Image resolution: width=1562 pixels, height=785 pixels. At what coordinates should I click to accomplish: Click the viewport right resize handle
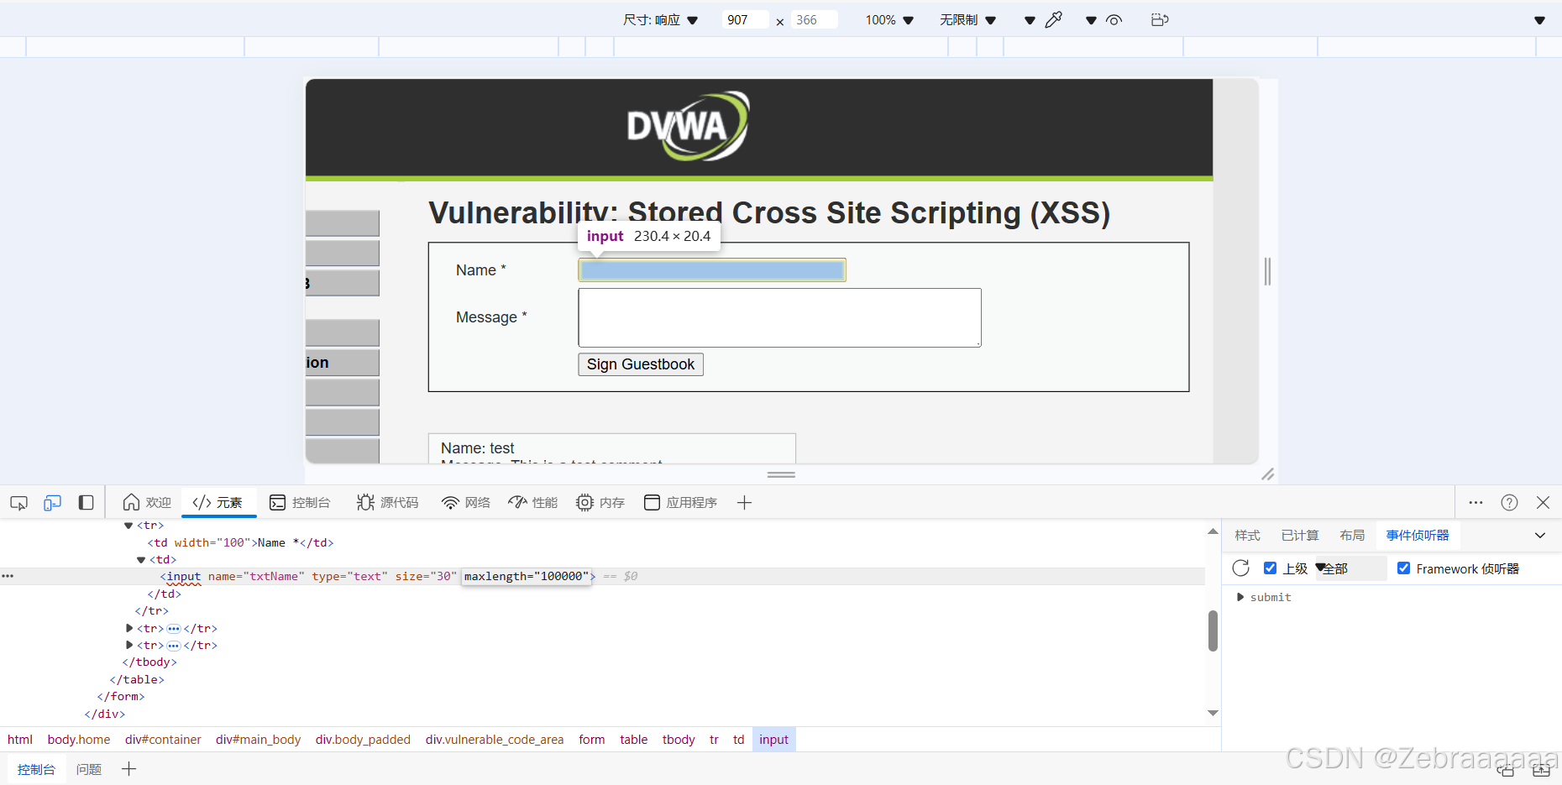click(x=1267, y=271)
